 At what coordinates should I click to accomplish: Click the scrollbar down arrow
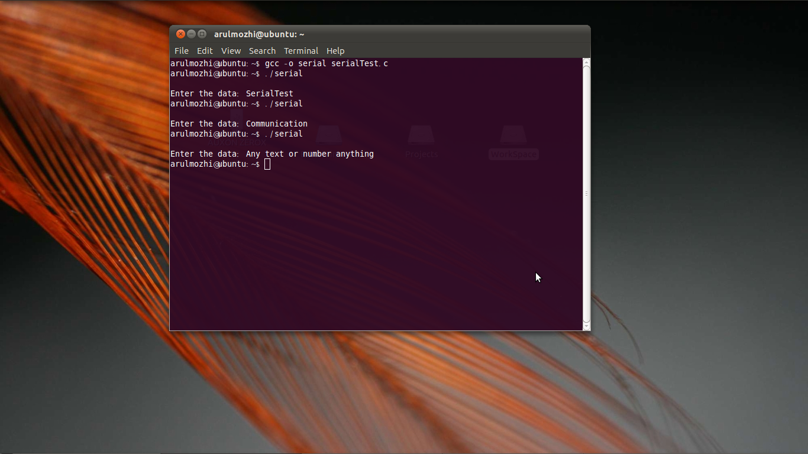[x=586, y=326]
